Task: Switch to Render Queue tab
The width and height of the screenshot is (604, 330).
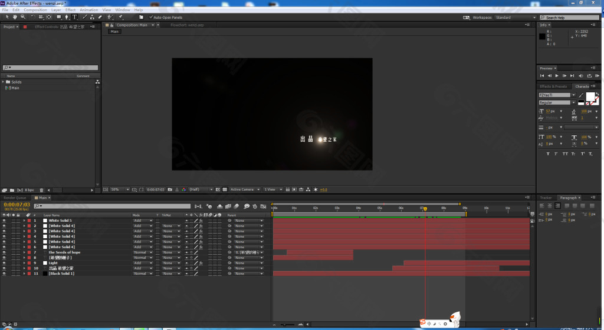Action: tap(15, 198)
